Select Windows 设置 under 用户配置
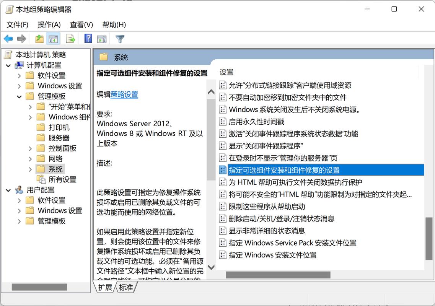The width and height of the screenshot is (435, 306). pyautogui.click(x=60, y=210)
